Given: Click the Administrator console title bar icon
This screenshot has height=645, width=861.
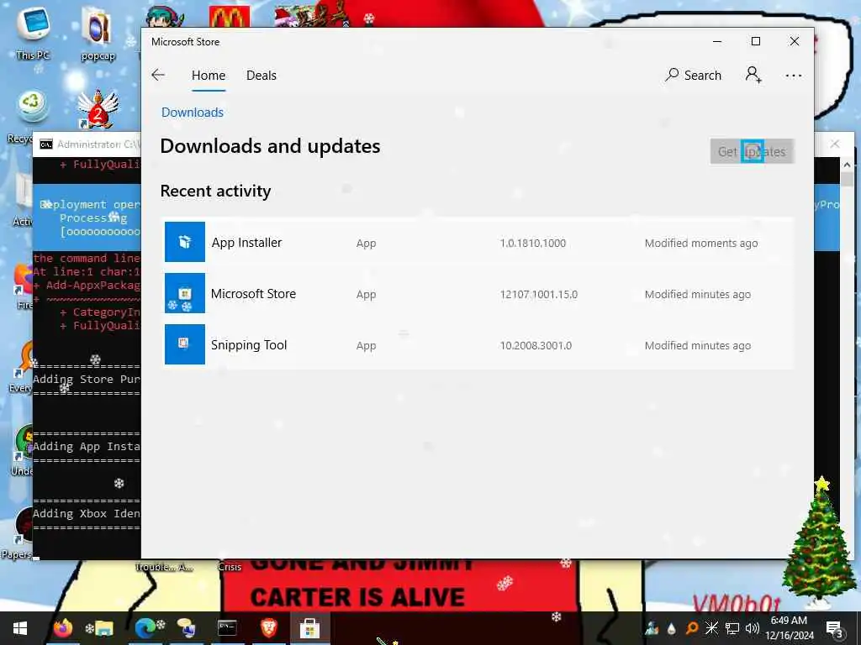Looking at the screenshot, I should pyautogui.click(x=46, y=144).
